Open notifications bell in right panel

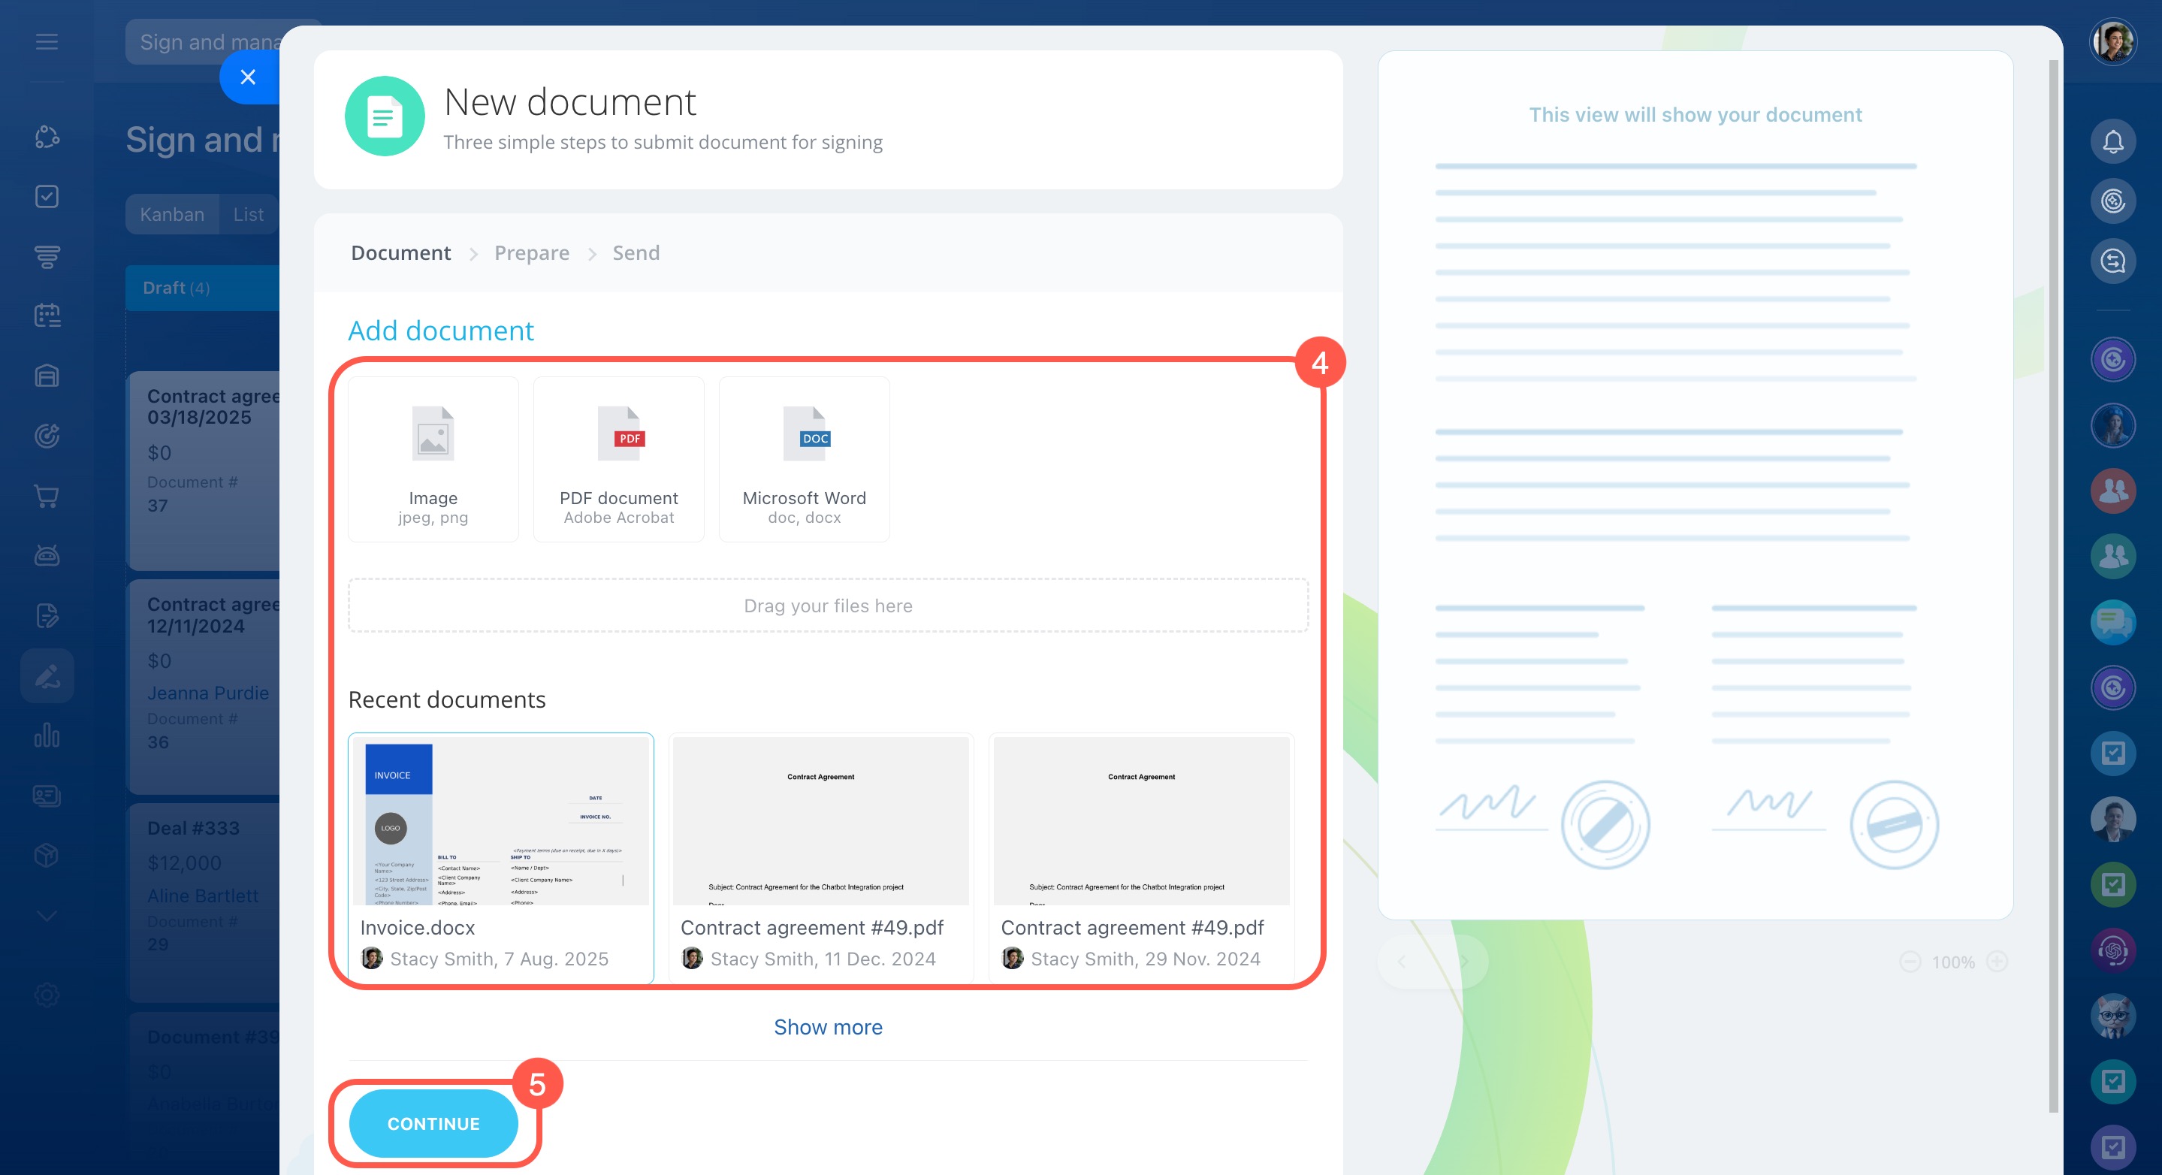coord(2112,141)
